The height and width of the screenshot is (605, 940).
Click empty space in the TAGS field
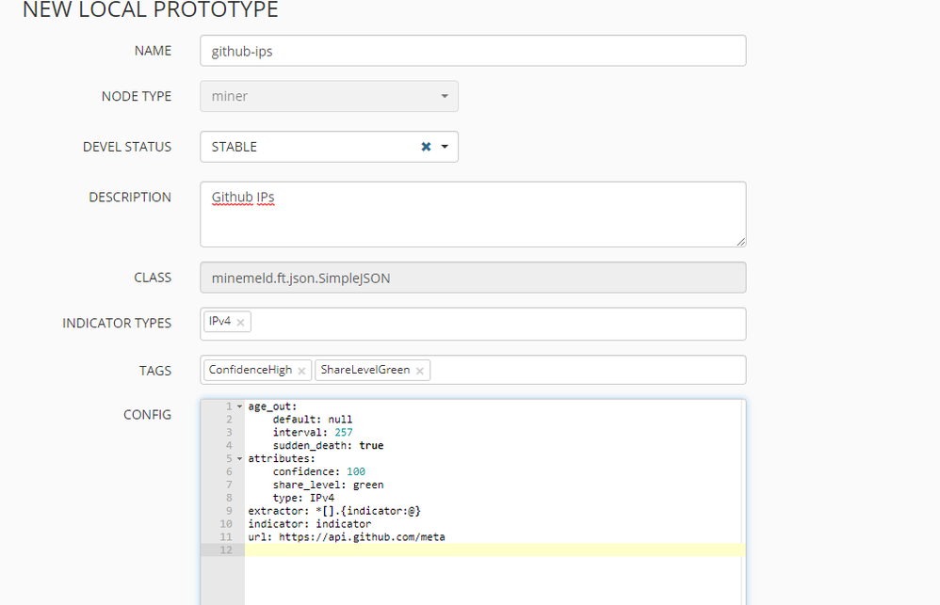(x=584, y=371)
